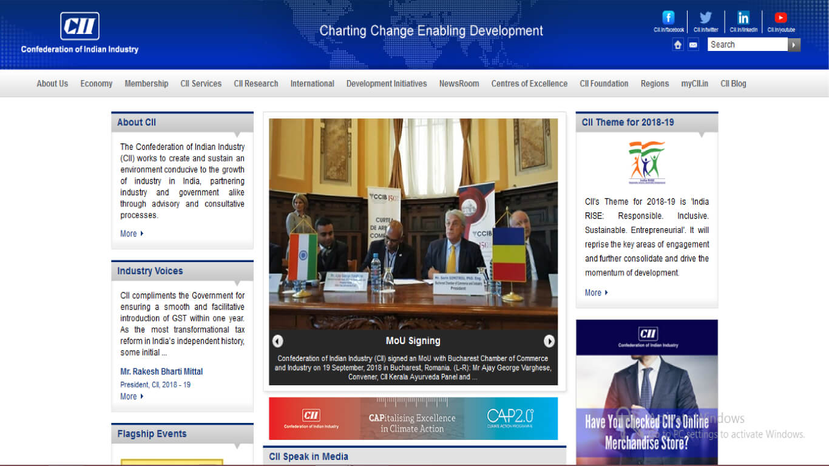Image resolution: width=829 pixels, height=466 pixels.
Task: Open the Online Merchandise Store banner
Action: (647, 392)
